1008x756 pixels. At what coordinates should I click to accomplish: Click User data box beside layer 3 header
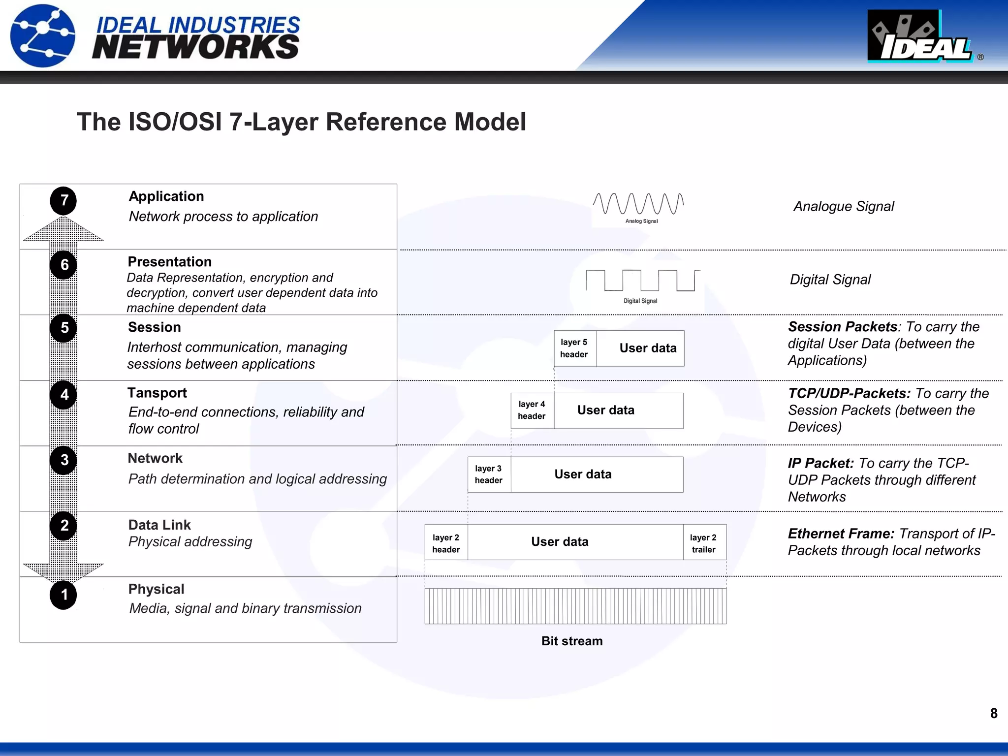click(597, 474)
